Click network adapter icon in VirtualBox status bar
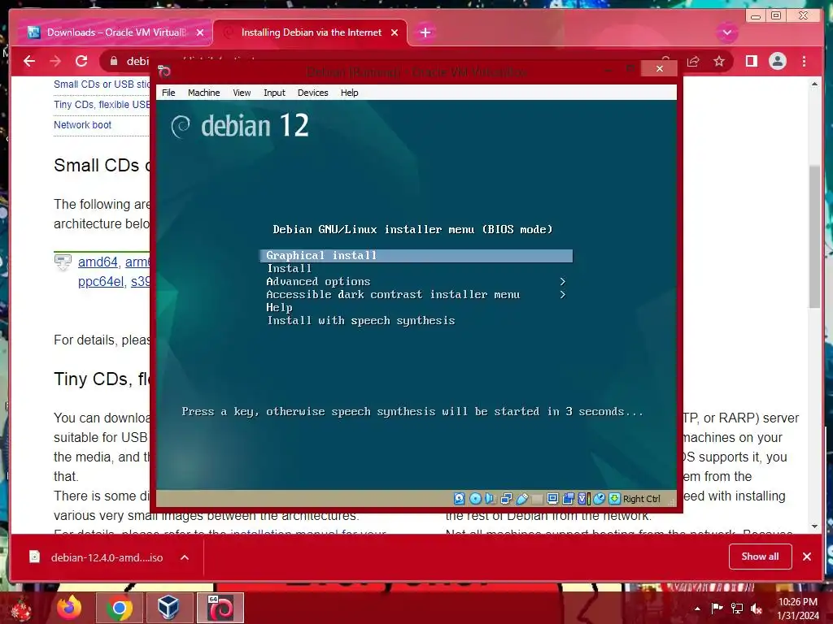This screenshot has width=833, height=624. click(x=506, y=498)
